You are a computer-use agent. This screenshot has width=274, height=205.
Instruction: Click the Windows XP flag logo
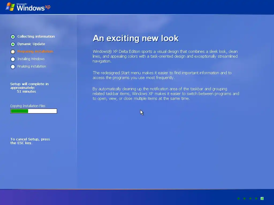click(x=10, y=7)
